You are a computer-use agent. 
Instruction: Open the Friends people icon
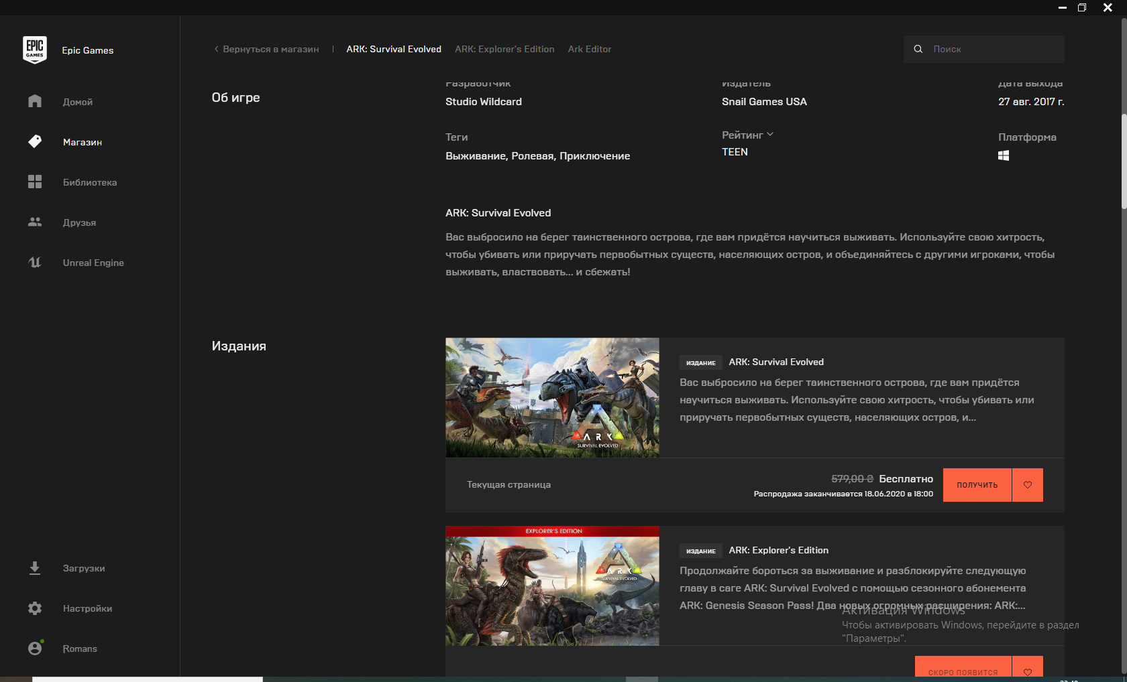(x=35, y=222)
